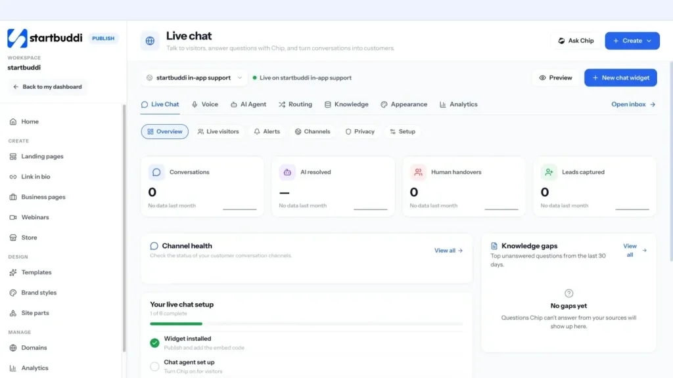Click the live chat setup progress bar
Viewport: 673px width, 378px height.
(306, 324)
